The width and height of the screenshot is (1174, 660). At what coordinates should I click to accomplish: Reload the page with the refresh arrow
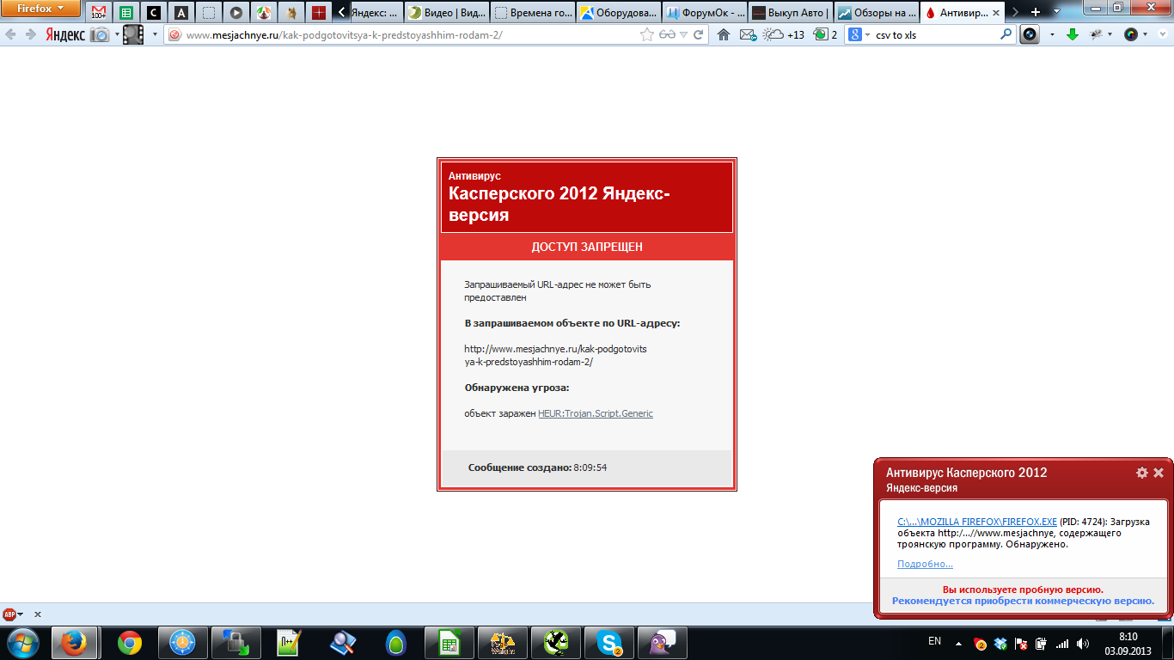tap(699, 35)
